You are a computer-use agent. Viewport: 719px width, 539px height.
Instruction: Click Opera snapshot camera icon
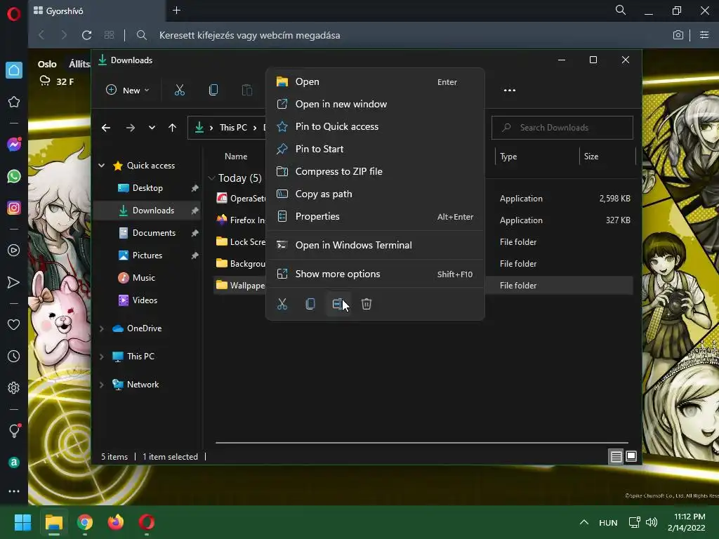pyautogui.click(x=678, y=35)
